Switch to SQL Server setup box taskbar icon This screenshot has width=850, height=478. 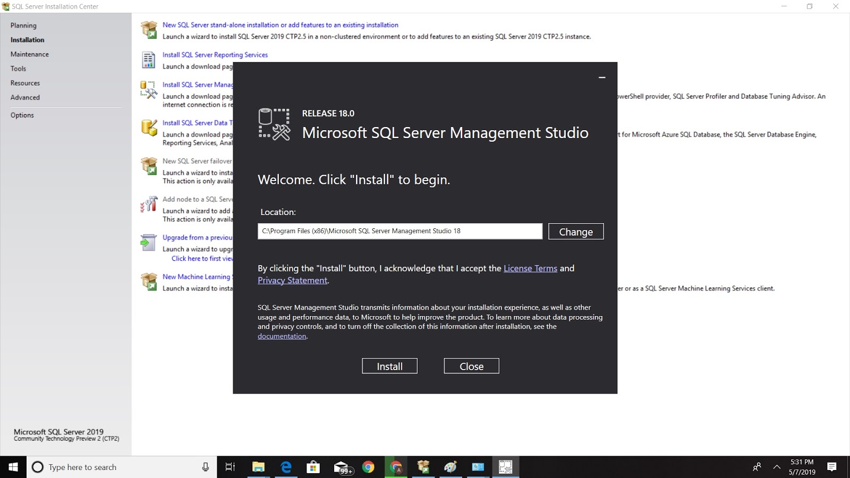(x=423, y=467)
